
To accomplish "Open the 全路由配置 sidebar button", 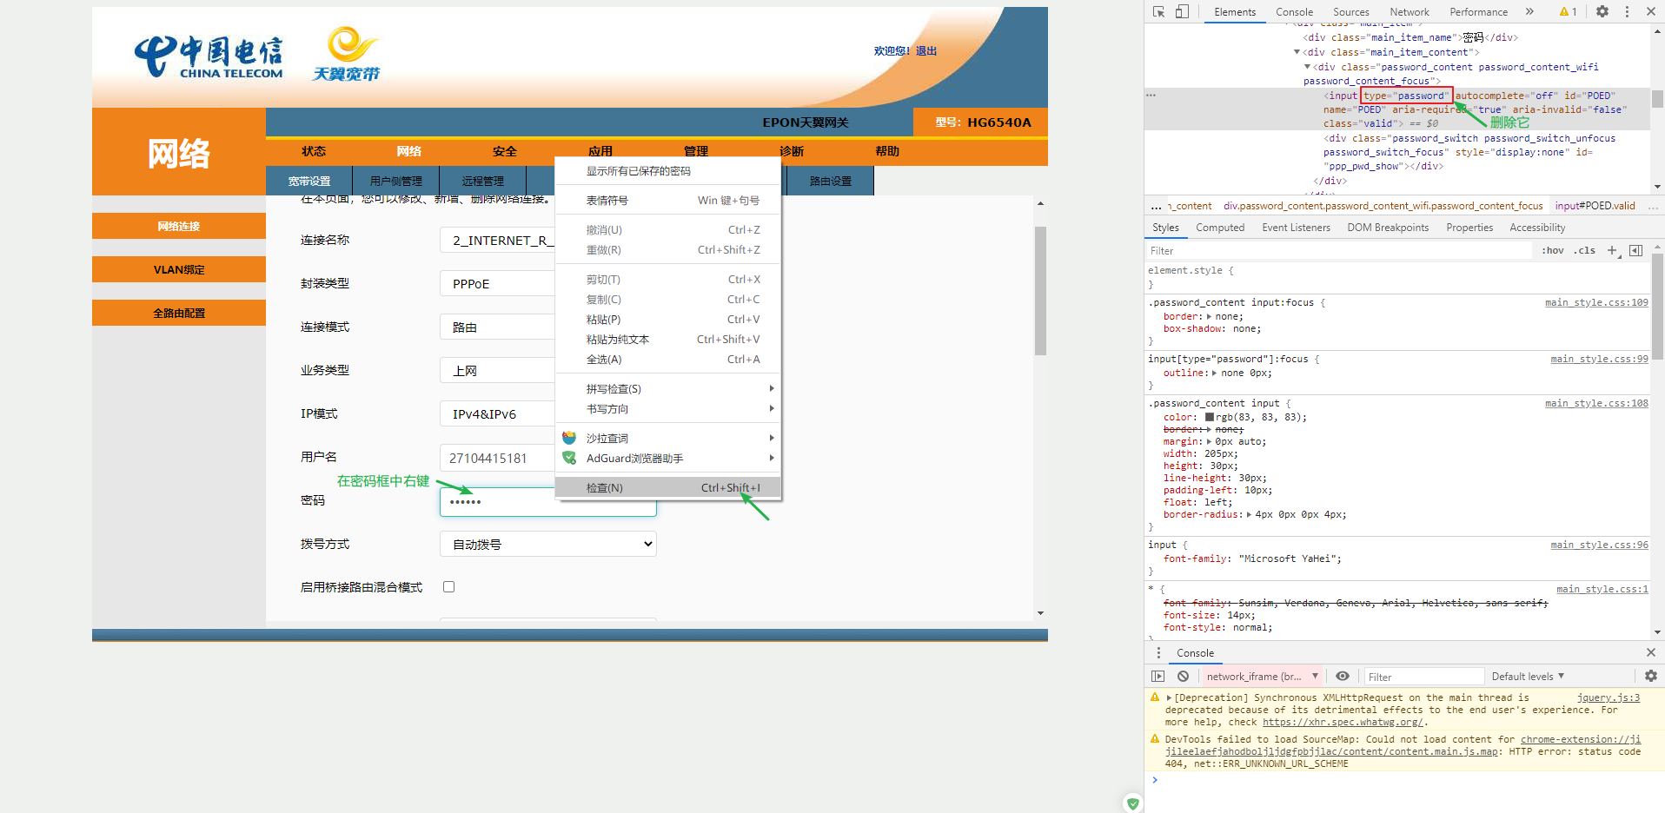I will point(179,313).
